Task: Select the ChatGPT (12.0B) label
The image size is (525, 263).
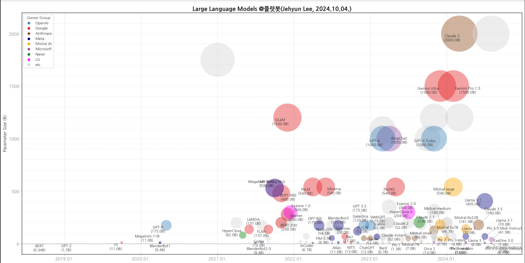Action: click(367, 250)
